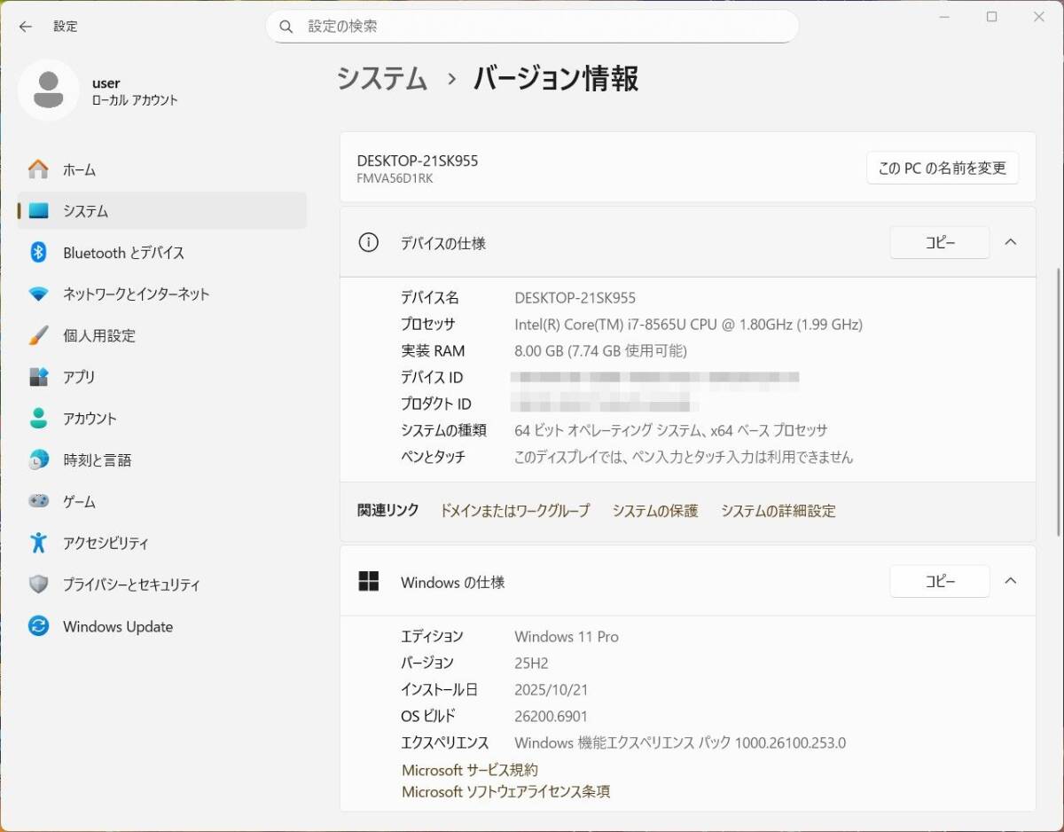1064x832 pixels.
Task: Click the Personalization paintbrush icon
Action: coord(38,336)
